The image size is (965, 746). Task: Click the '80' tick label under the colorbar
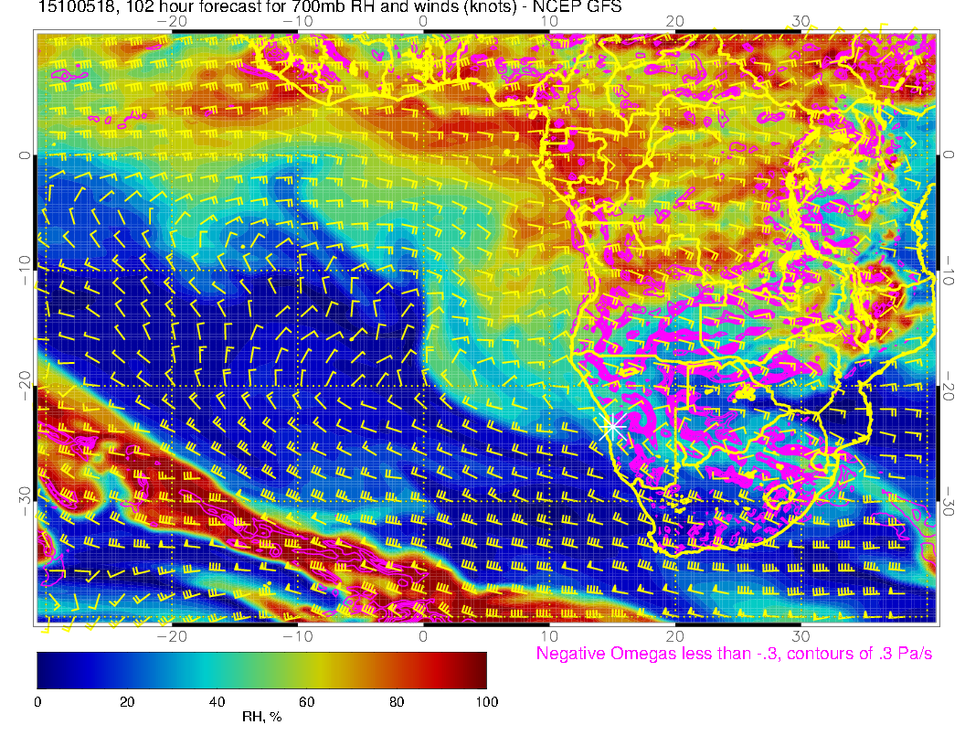pos(397,702)
